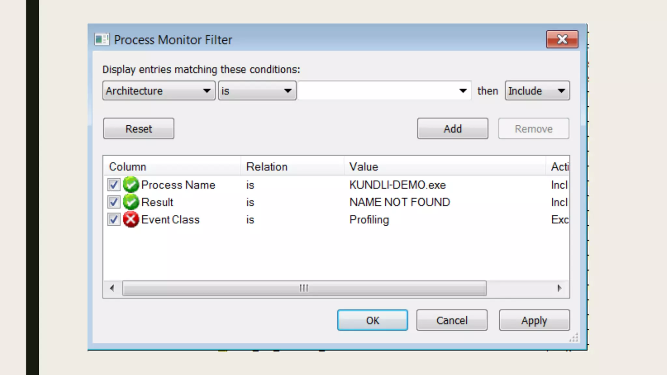Click the Reset button
The height and width of the screenshot is (375, 667).
coord(138,129)
